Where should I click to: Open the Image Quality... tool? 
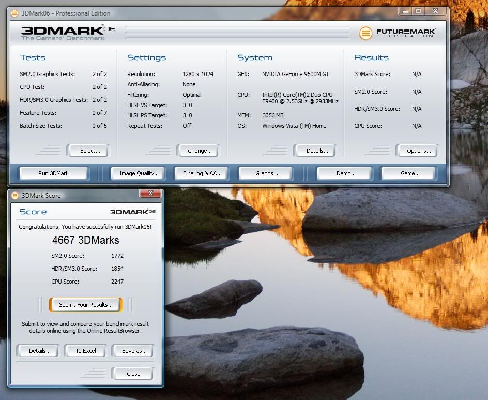pos(139,173)
